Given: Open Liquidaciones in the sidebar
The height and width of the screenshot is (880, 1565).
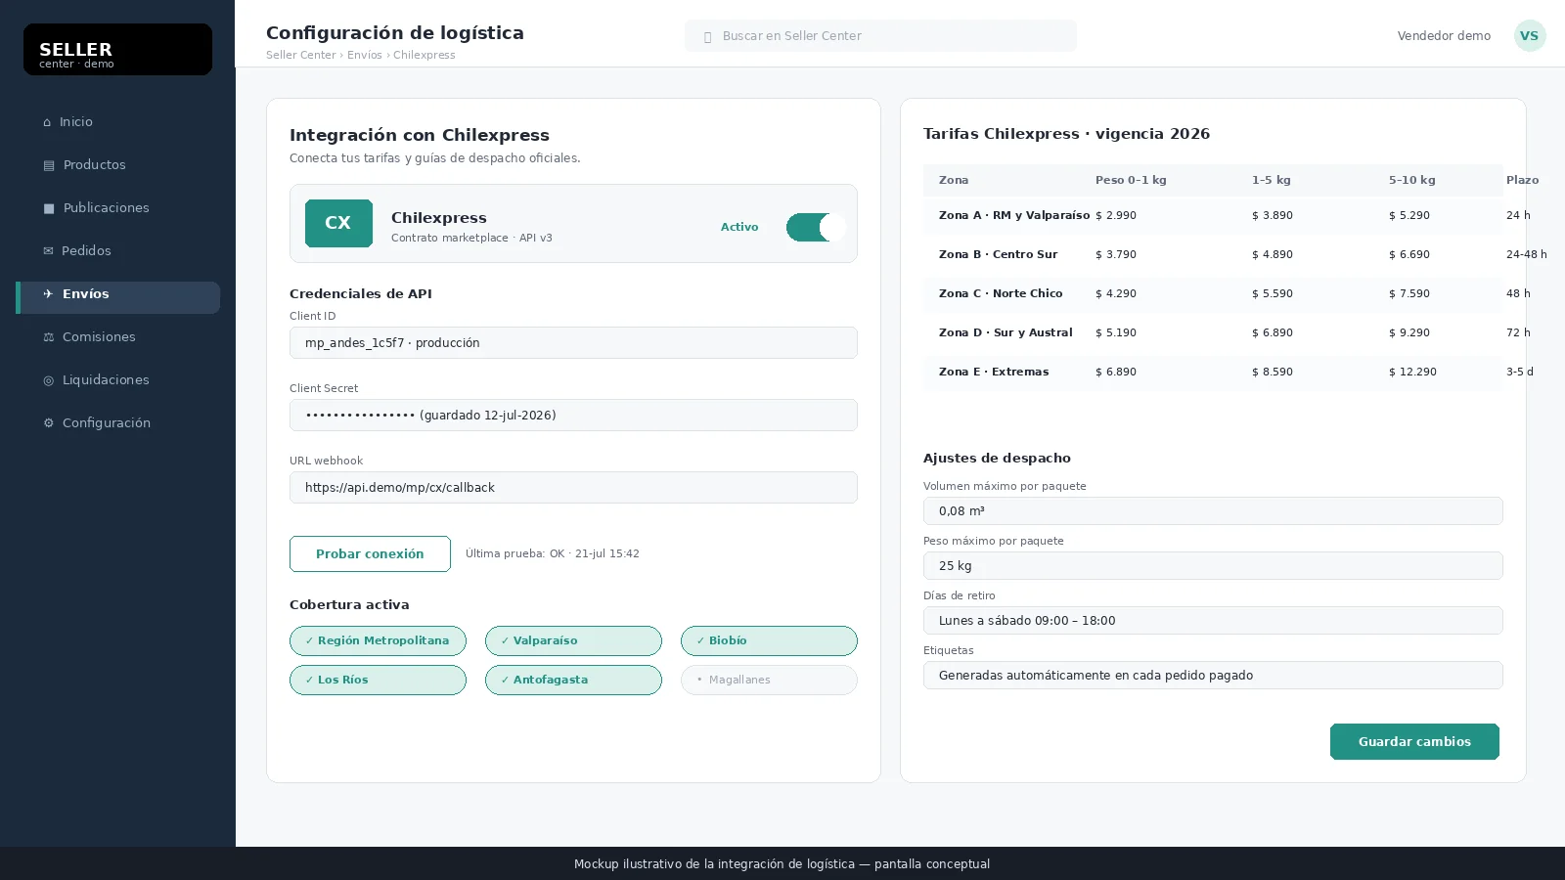Looking at the screenshot, I should (117, 380).
